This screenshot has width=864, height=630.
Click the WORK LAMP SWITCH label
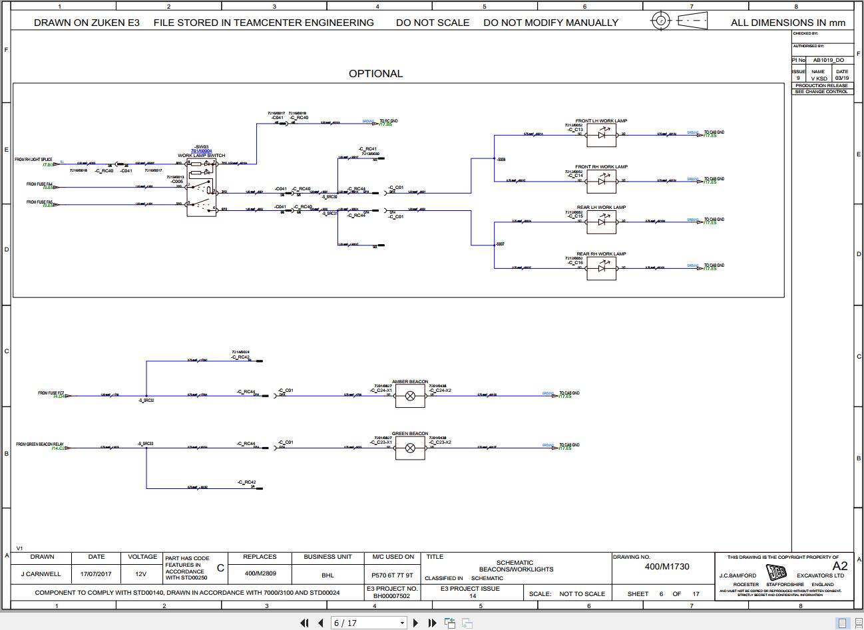tap(202, 156)
